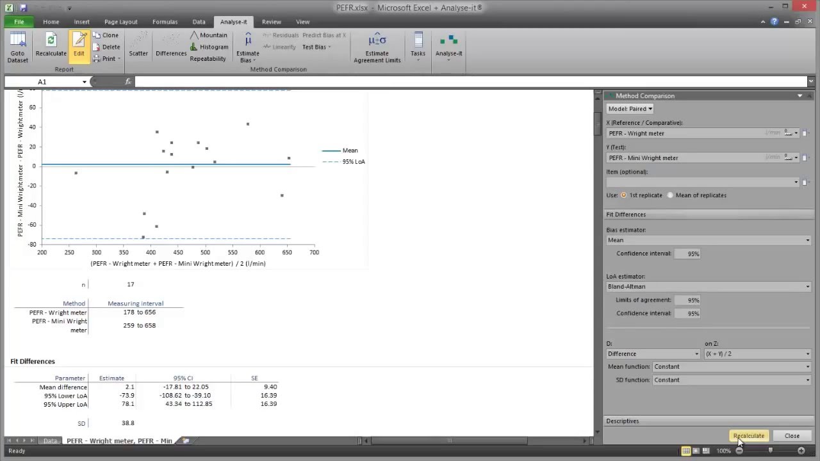Click the X variable range selector icon
The width and height of the screenshot is (820, 461).
805,133
